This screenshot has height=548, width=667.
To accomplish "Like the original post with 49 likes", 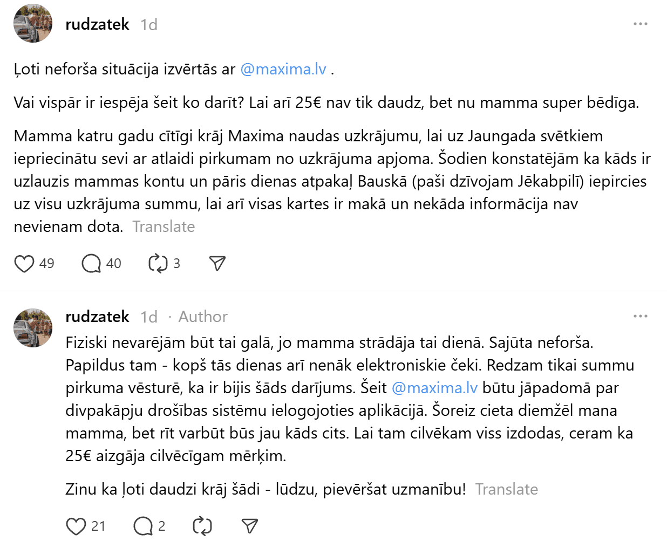I will pyautogui.click(x=24, y=264).
